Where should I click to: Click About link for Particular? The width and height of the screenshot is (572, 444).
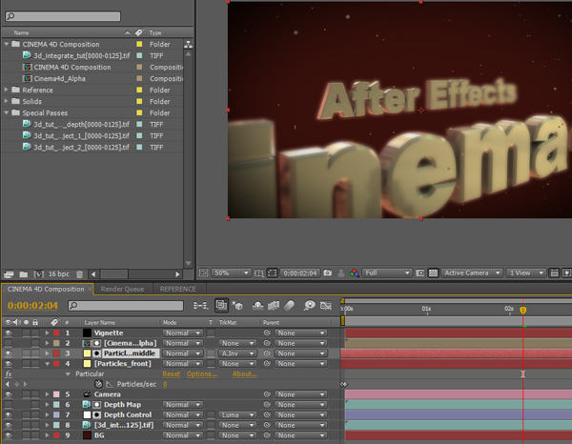[244, 374]
